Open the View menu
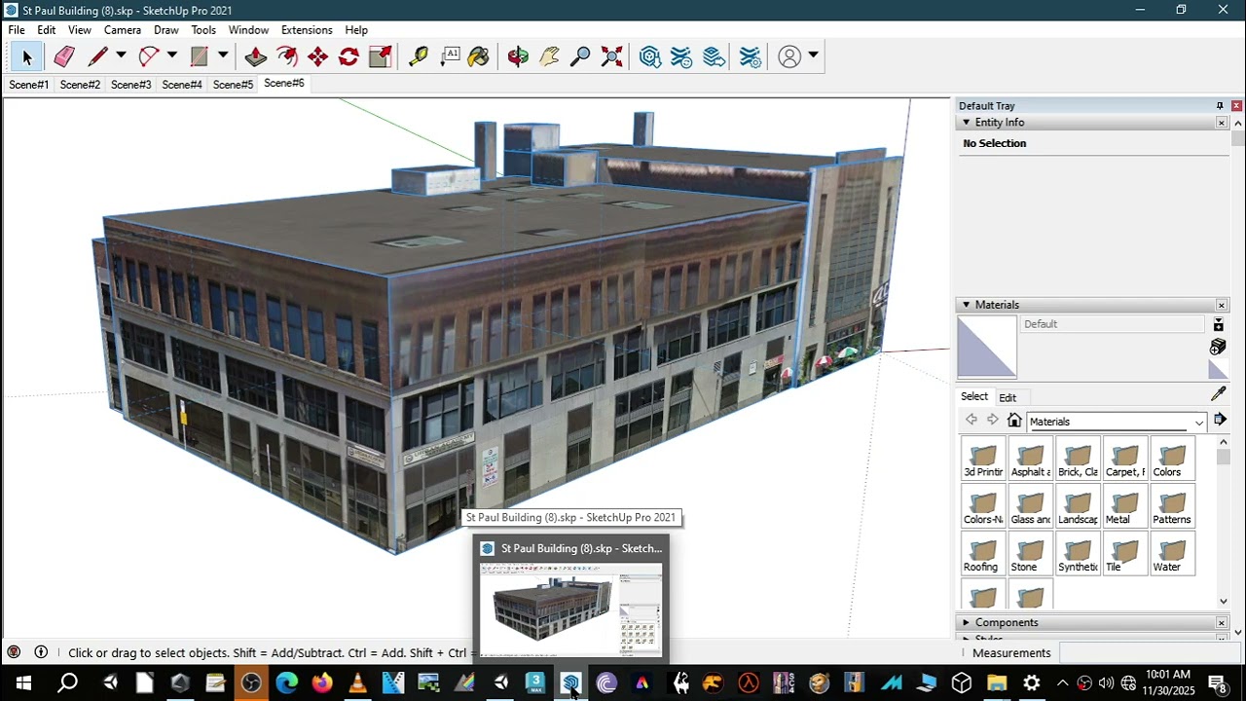This screenshot has height=701, width=1246. 80,30
